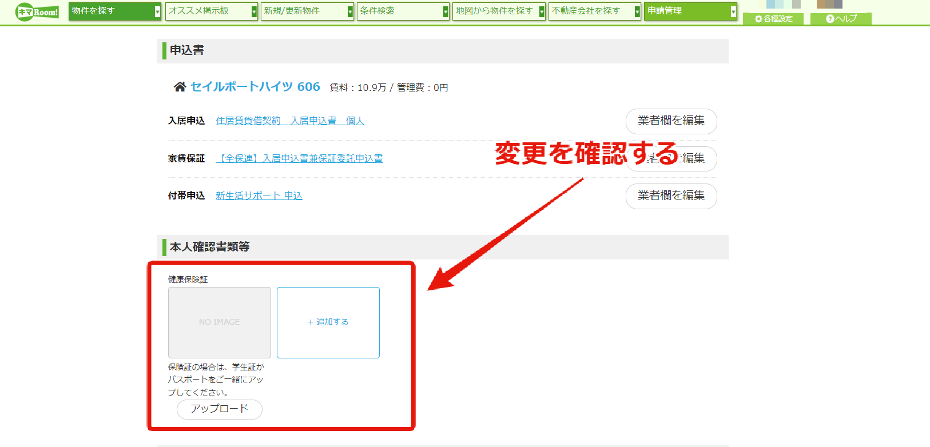Viewport: 930px width, 447px height.
Task: Click the アップロード button
Action: pyautogui.click(x=220, y=409)
